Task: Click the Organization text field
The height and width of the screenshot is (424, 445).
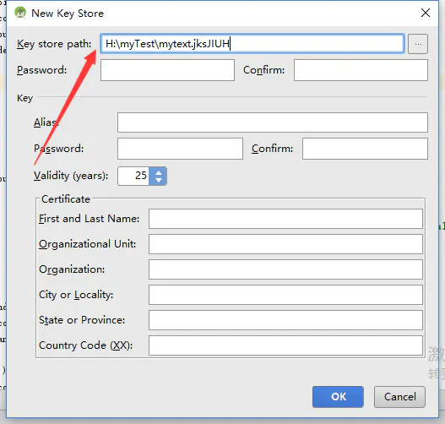Action: pos(285,269)
